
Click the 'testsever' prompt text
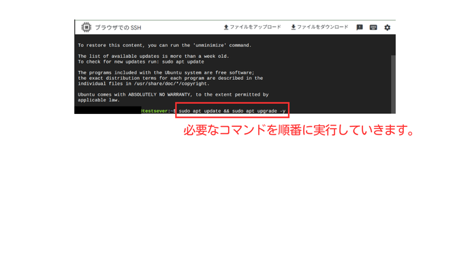[x=155, y=111]
